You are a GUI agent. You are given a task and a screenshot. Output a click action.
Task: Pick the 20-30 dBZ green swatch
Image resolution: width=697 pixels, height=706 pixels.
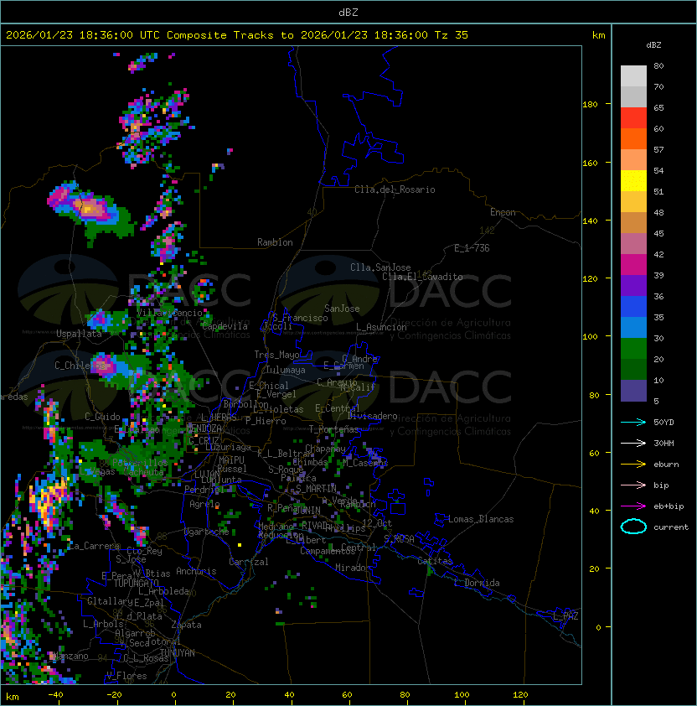(633, 349)
